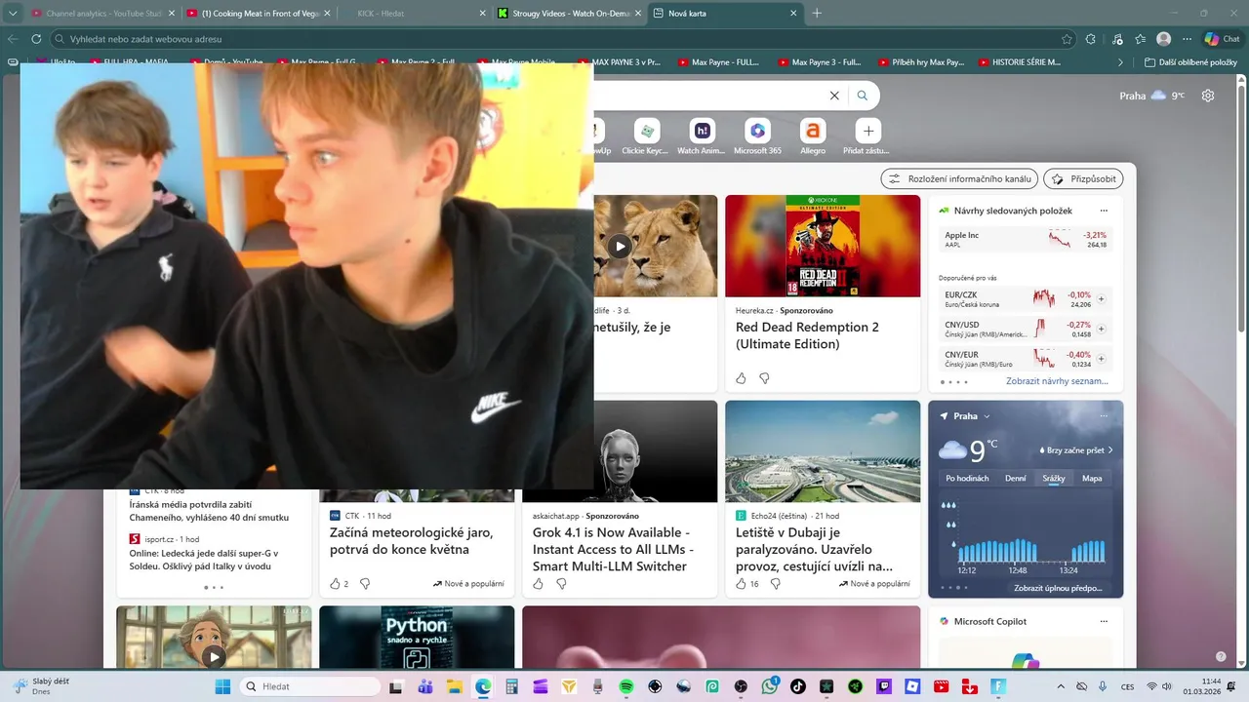Open Rozložení informačního kanálu layout options
Screen dimensions: 1249x702
point(958,179)
